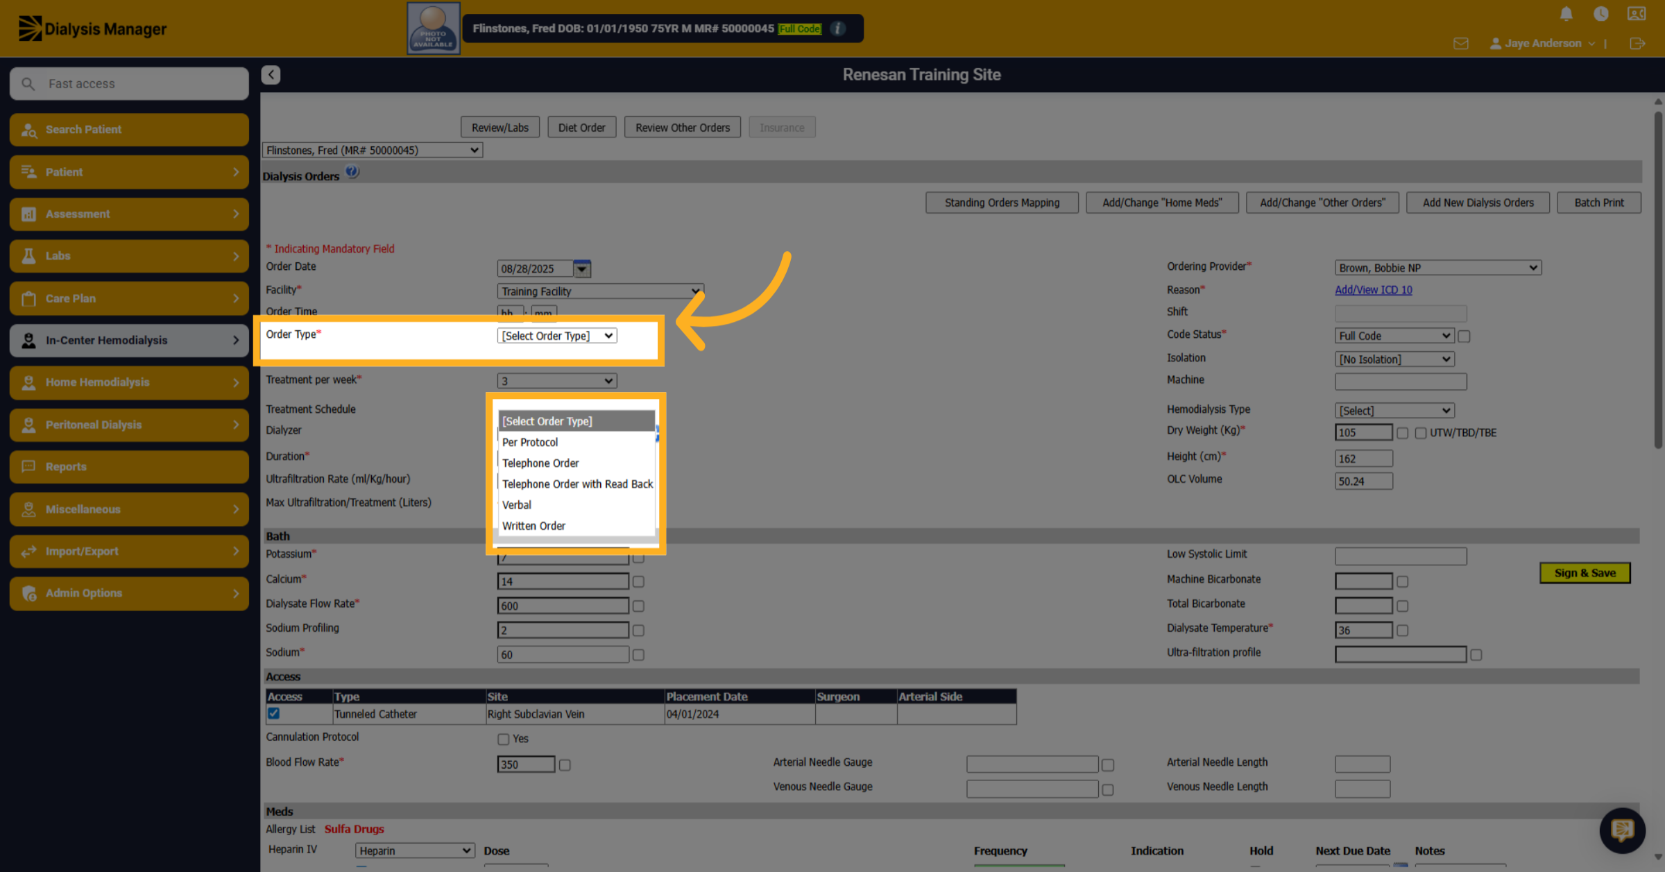Screen dimensions: 1665x872
Task: Toggle checkbox next to Blood Flow Rate
Action: pos(565,765)
